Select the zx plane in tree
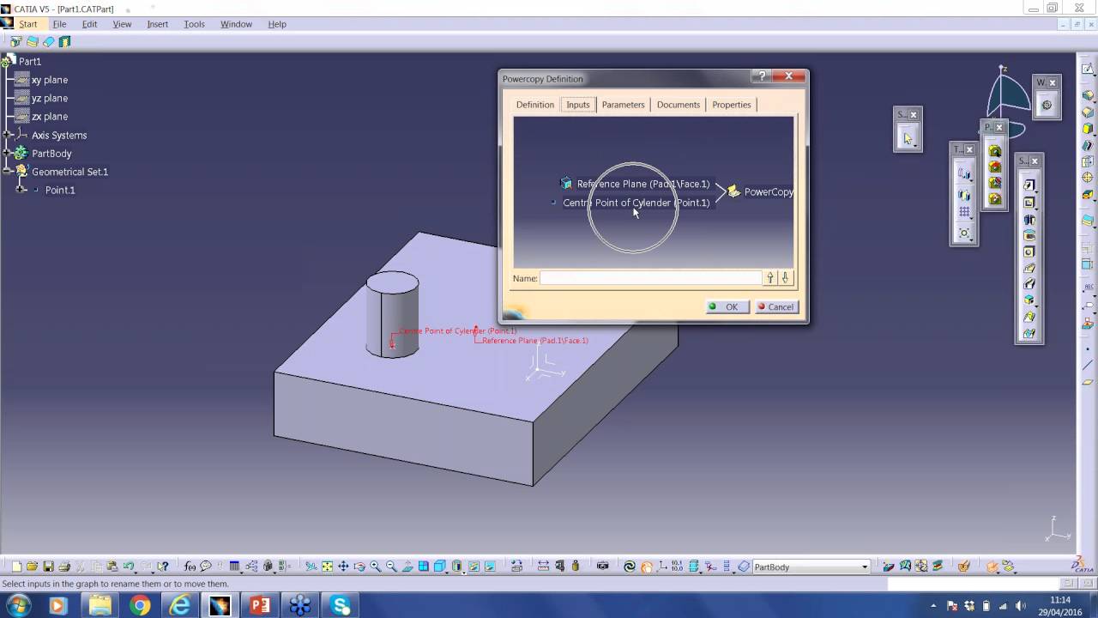 [42, 116]
